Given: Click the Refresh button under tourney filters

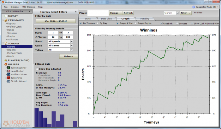Looking at the screenshot, I should point(69,56).
